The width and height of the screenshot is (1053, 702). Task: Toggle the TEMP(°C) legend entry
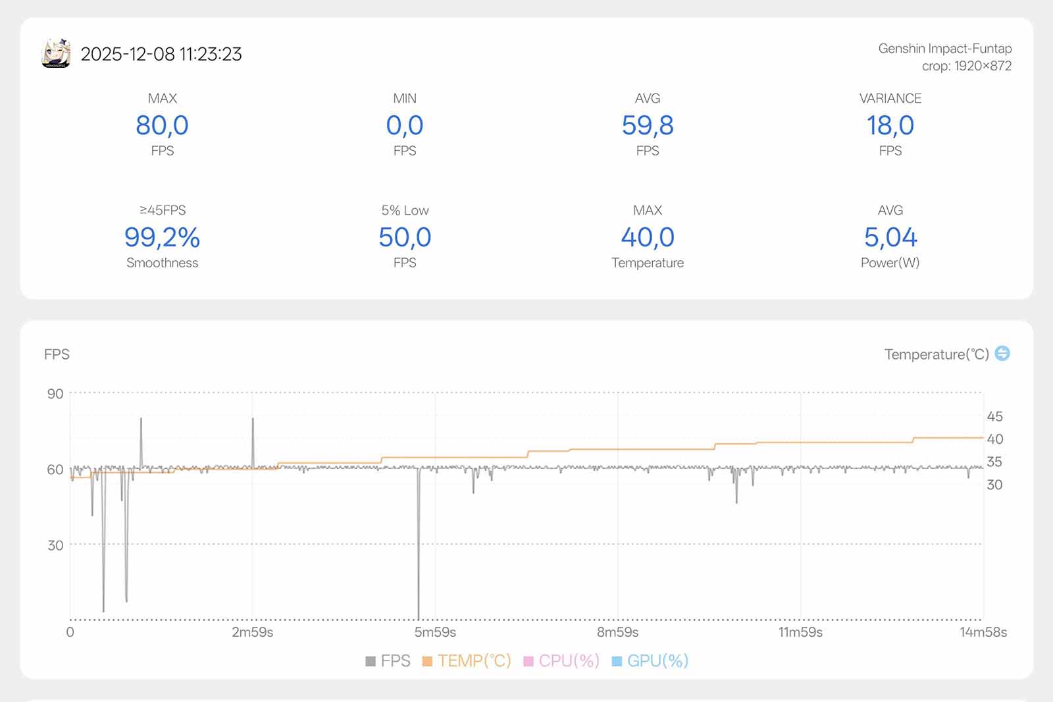467,661
